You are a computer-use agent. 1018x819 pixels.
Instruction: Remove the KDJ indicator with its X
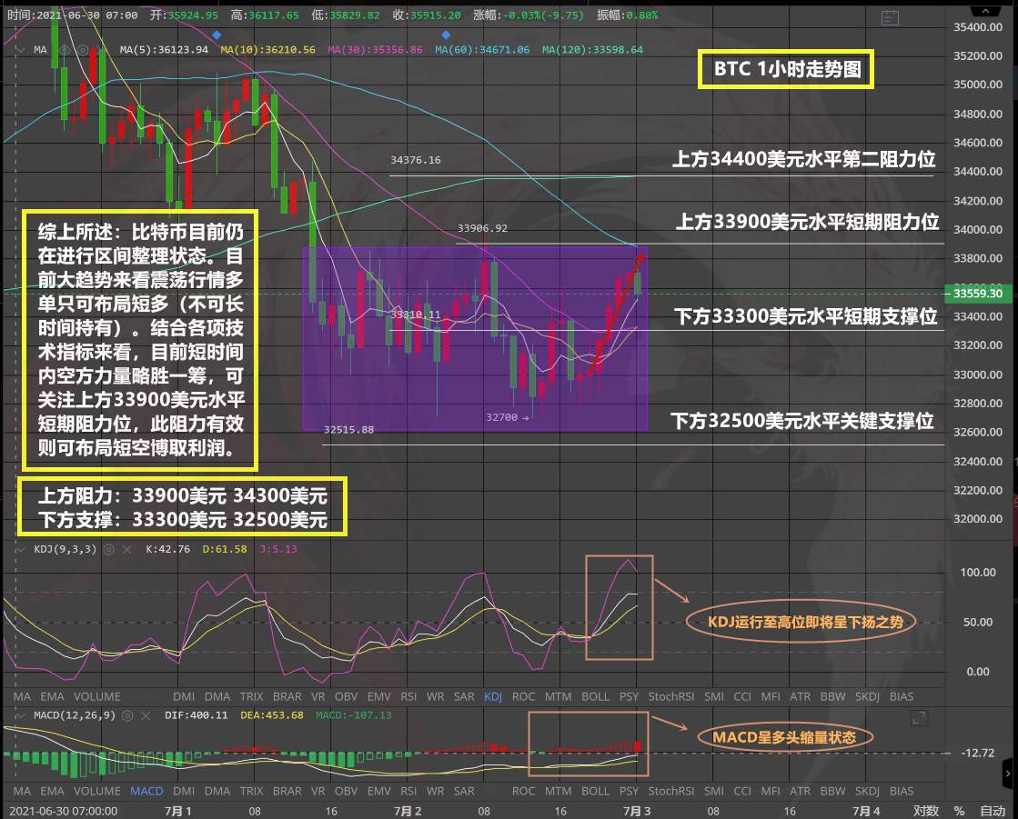(x=126, y=549)
